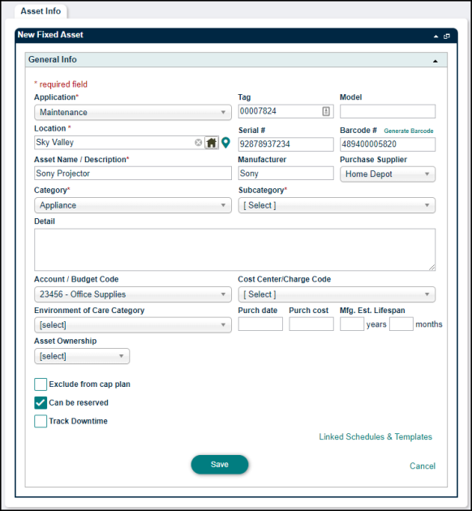Open the Purchase Supplier dropdown
This screenshot has height=511, width=472.
point(388,174)
